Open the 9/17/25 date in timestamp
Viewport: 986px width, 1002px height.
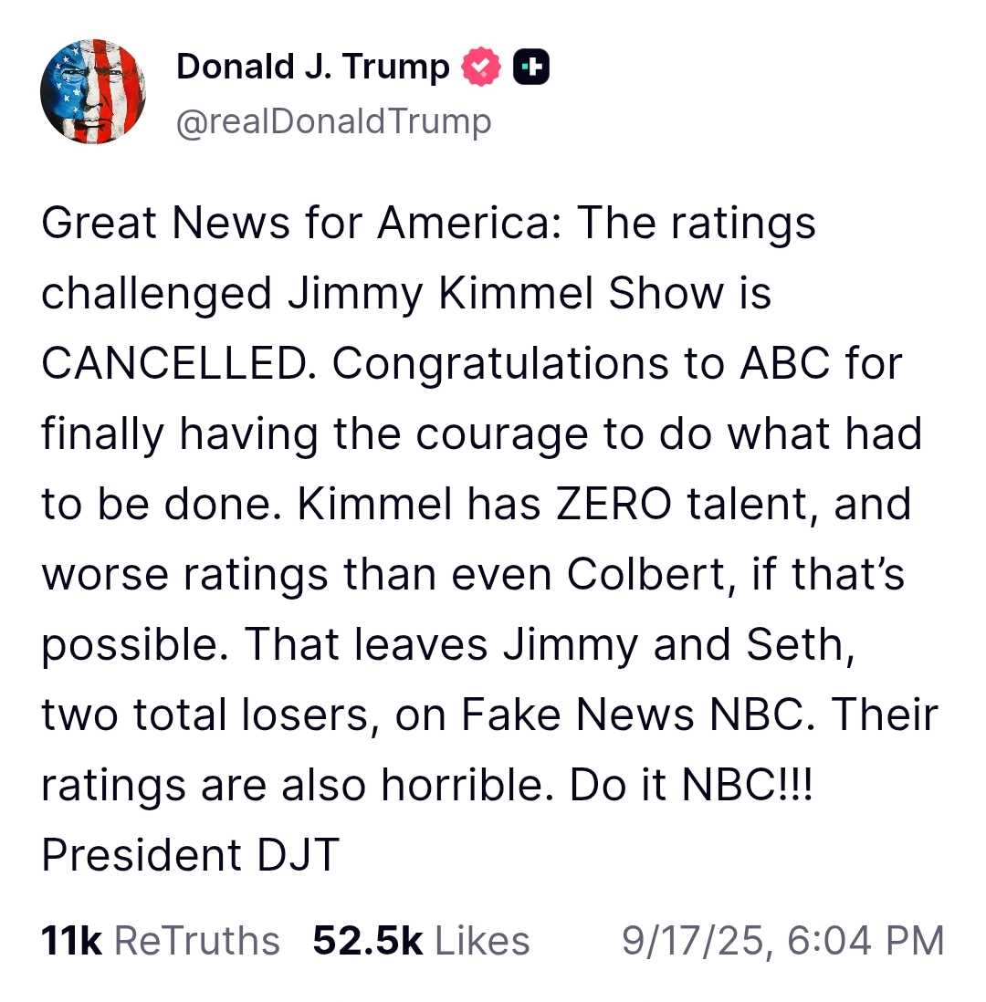[693, 941]
